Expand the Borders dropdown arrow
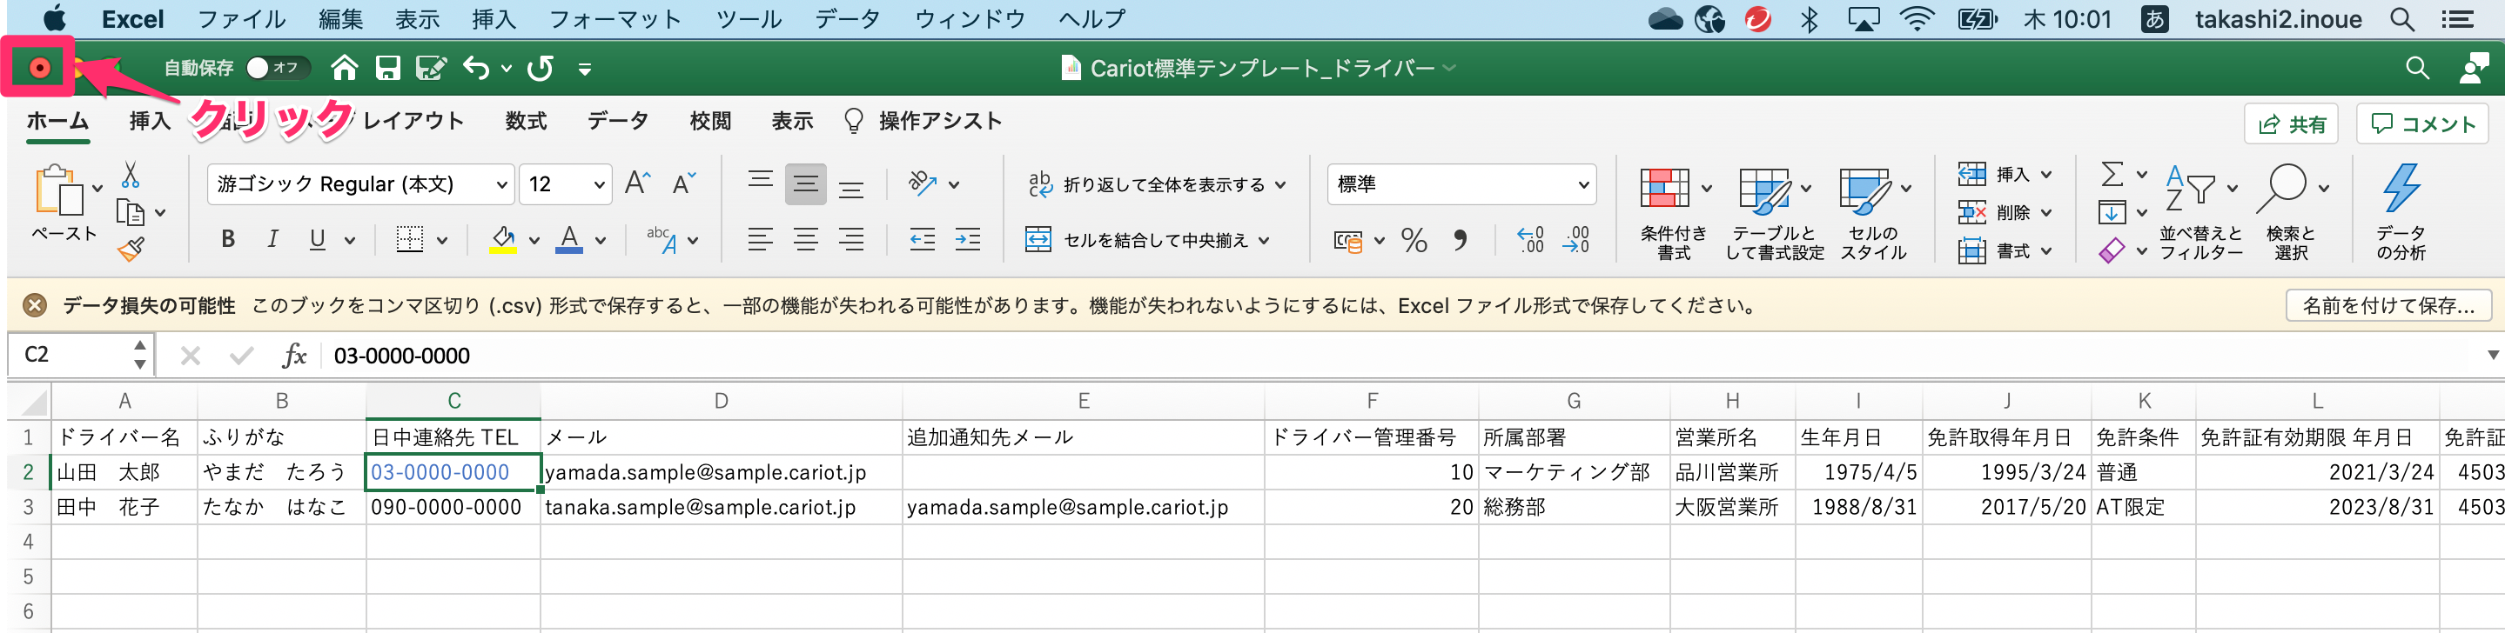 (442, 241)
